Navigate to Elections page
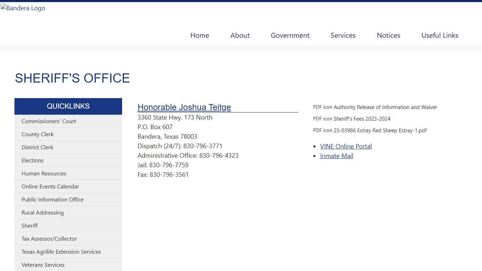The height and width of the screenshot is (271, 482). 32,161
